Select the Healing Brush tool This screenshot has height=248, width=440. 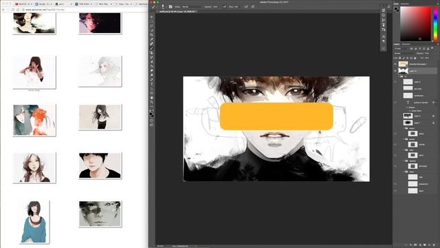coord(152,44)
